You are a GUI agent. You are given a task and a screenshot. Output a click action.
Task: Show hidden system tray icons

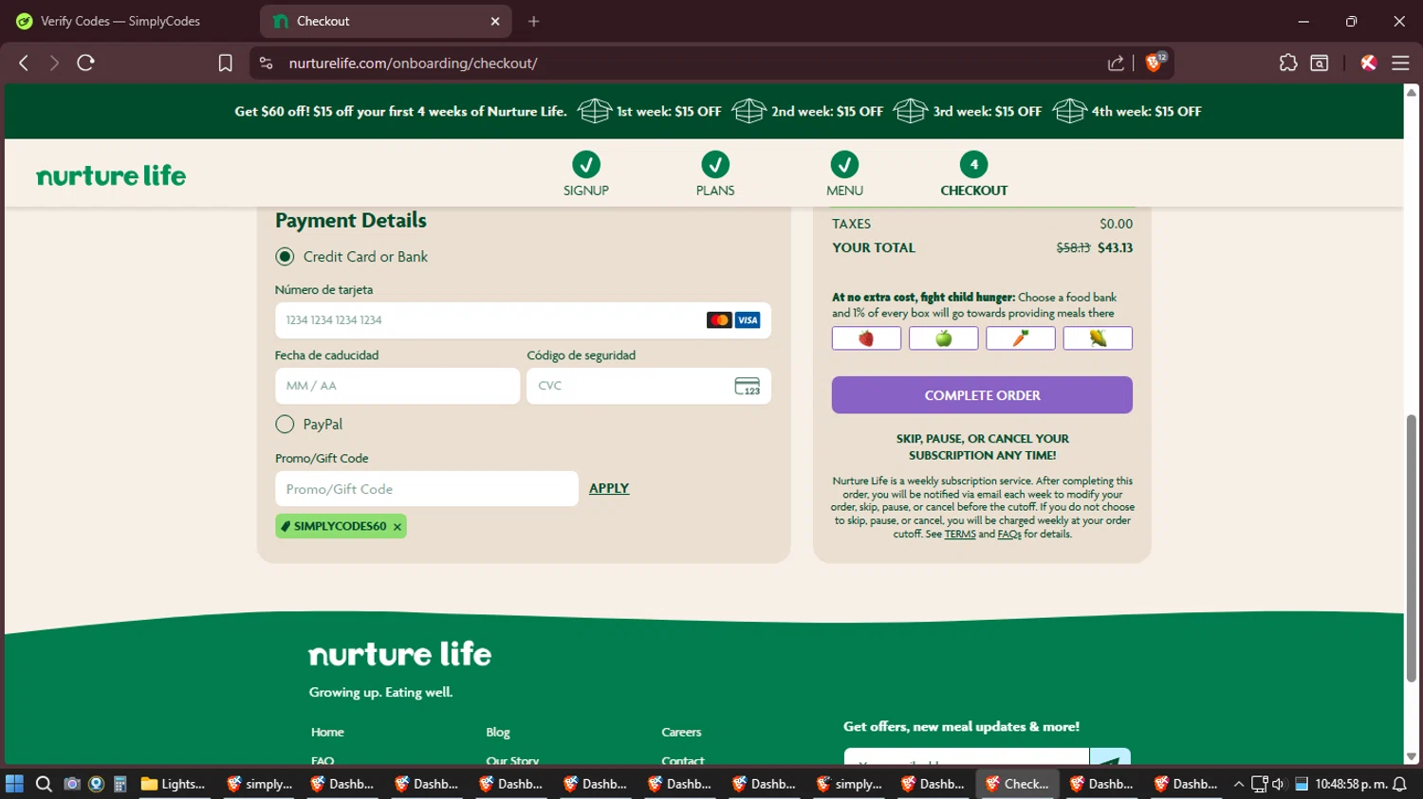[1238, 784]
